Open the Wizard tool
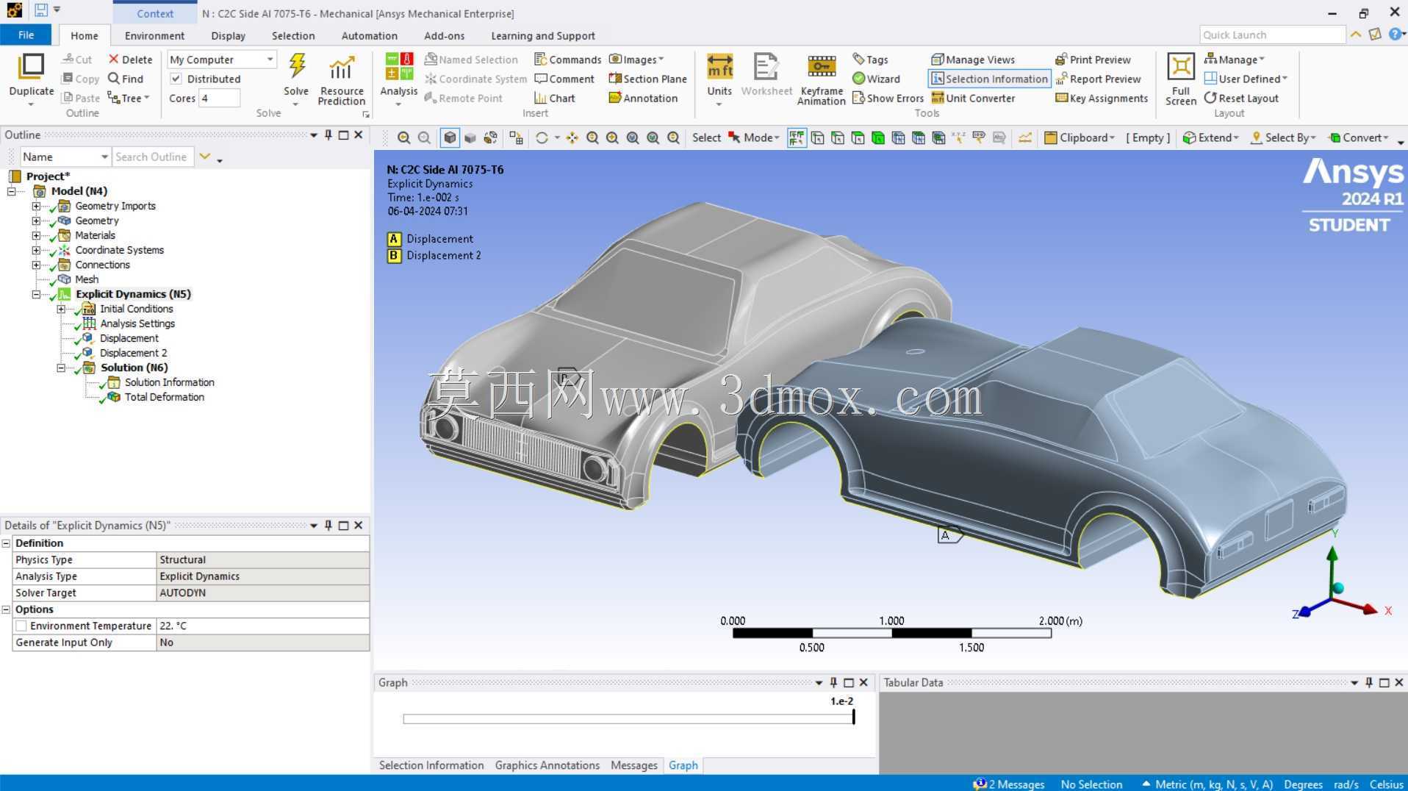The width and height of the screenshot is (1408, 791). 876,79
